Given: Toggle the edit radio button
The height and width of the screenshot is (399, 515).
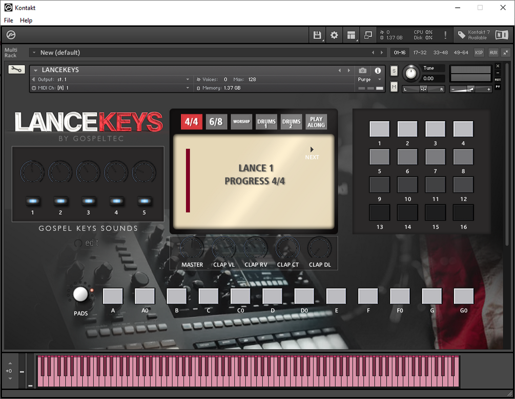Looking at the screenshot, I should [x=78, y=243].
